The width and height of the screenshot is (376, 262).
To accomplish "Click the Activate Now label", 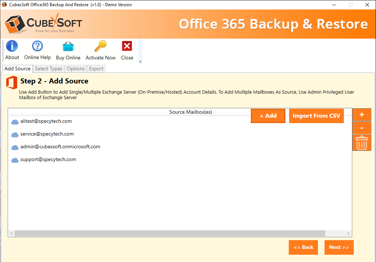I will pos(100,58).
